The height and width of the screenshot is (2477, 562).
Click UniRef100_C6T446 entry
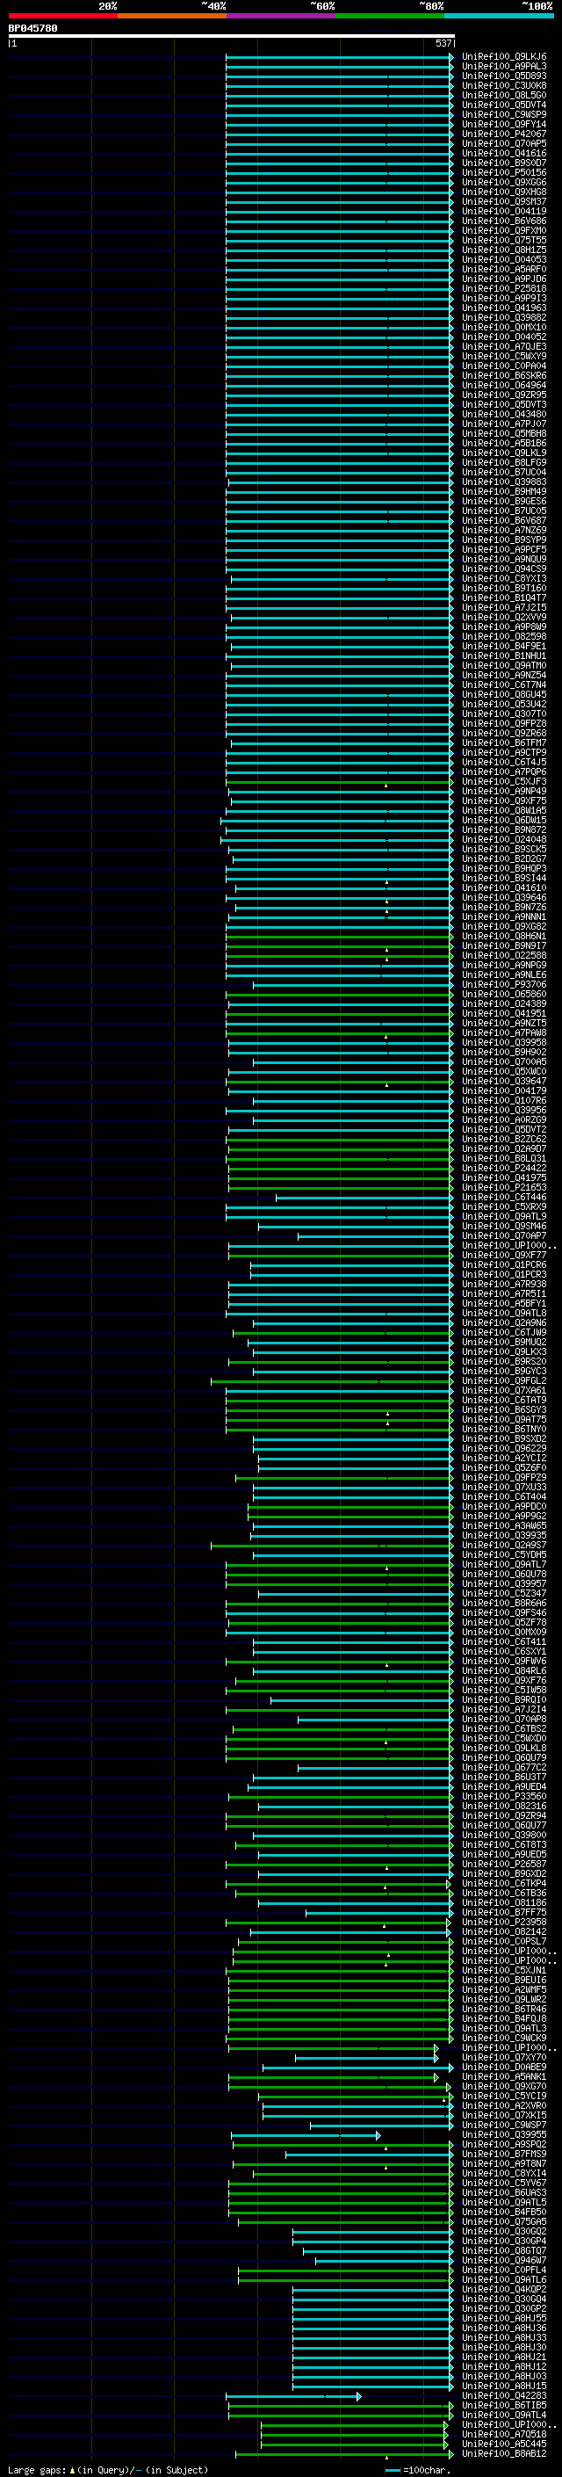[x=503, y=1197]
